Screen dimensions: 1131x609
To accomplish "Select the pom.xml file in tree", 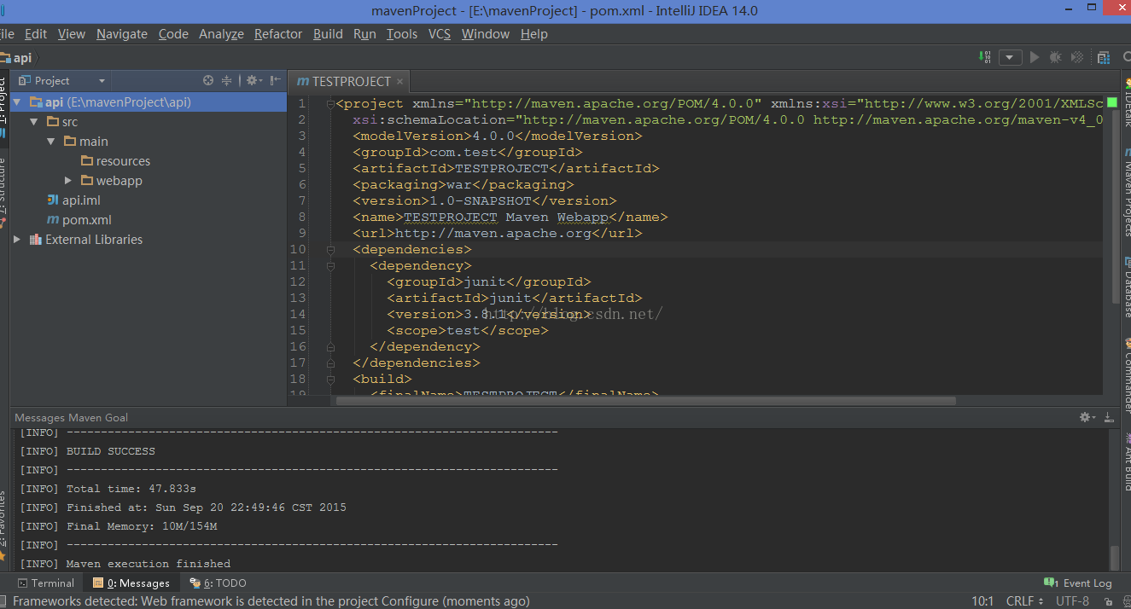I will (79, 219).
